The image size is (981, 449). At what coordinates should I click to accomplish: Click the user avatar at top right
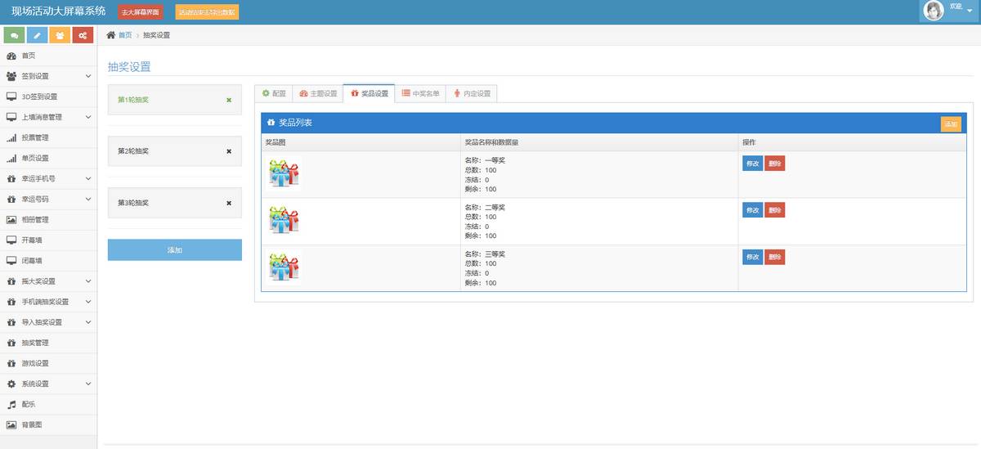(933, 11)
